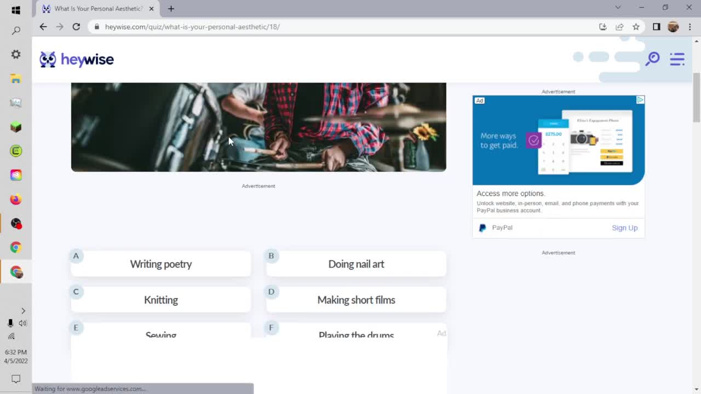Click the drummer quiz image
Image resolution: width=701 pixels, height=394 pixels.
[258, 127]
